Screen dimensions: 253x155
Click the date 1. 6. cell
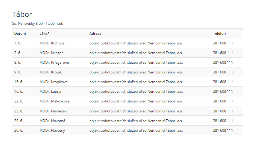point(18,43)
